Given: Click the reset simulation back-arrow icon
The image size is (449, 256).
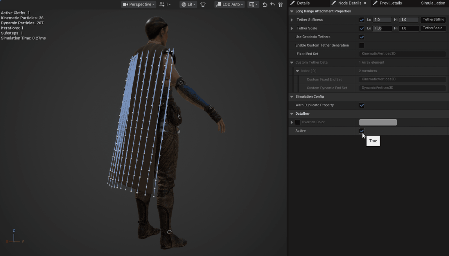Looking at the screenshot, I should 273,4.
